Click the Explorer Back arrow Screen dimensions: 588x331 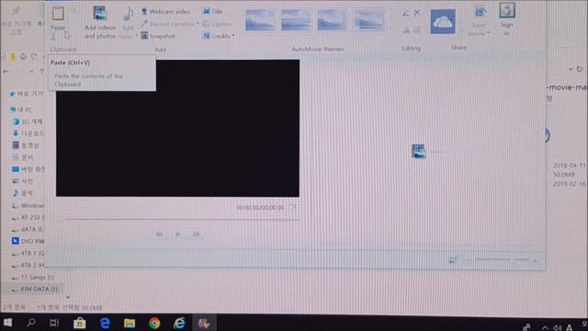[x=6, y=71]
